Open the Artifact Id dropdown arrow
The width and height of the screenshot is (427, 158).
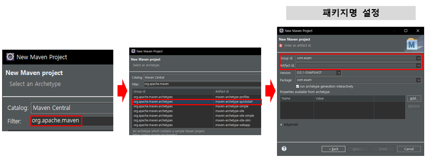419,65
